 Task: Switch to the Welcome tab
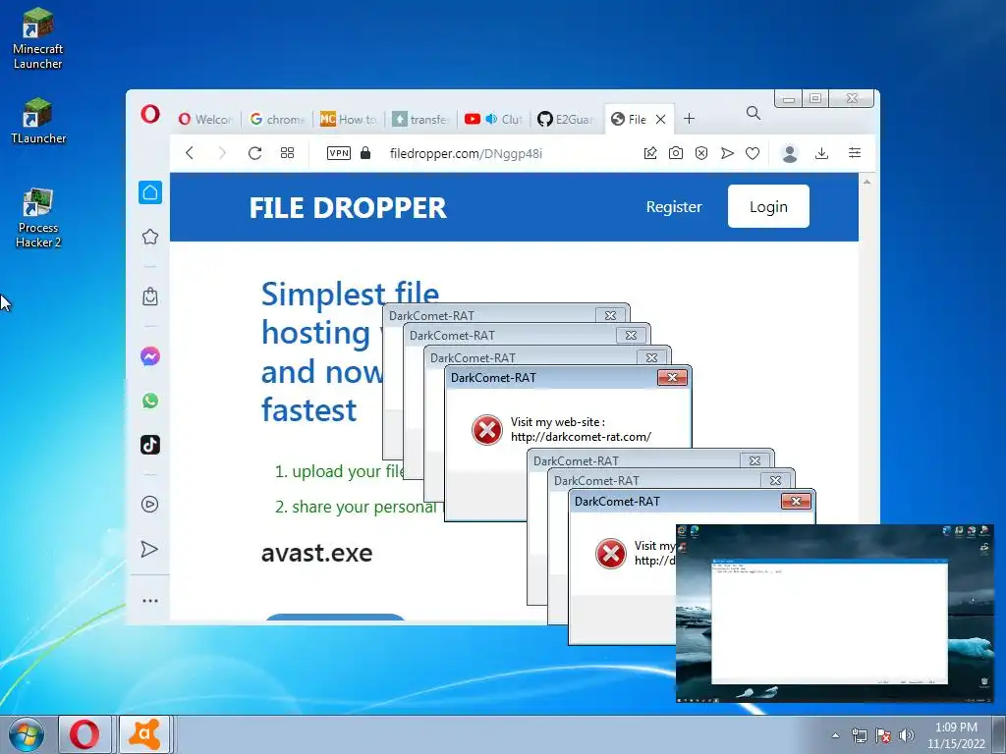[x=205, y=119]
